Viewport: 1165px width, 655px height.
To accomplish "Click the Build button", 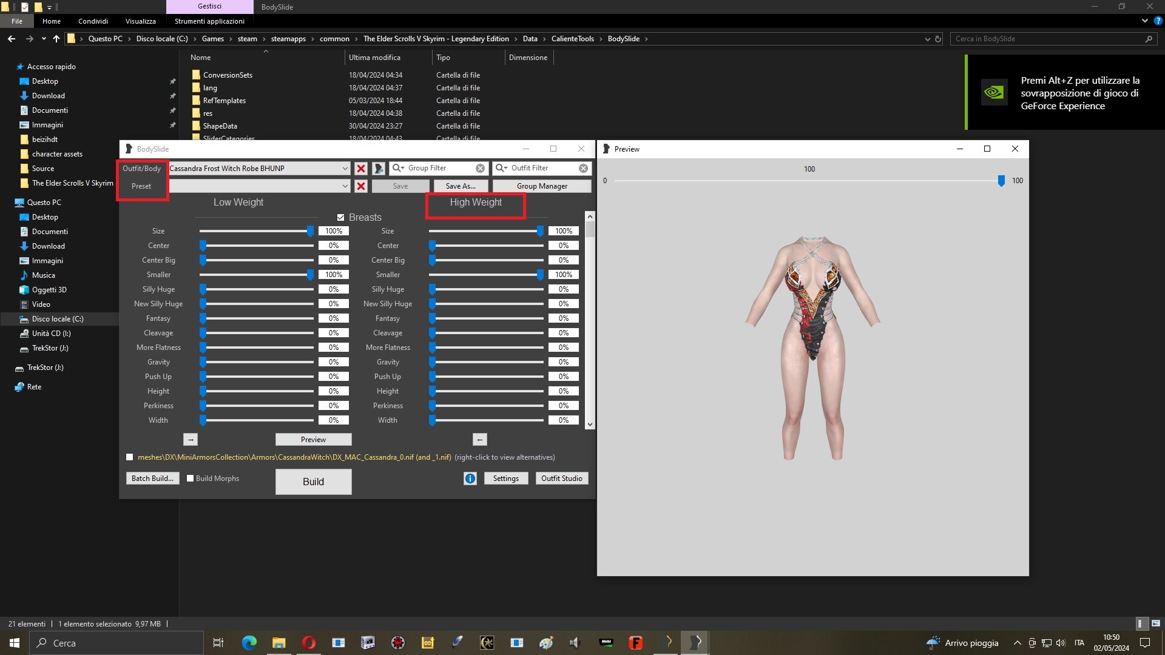I will tap(313, 482).
